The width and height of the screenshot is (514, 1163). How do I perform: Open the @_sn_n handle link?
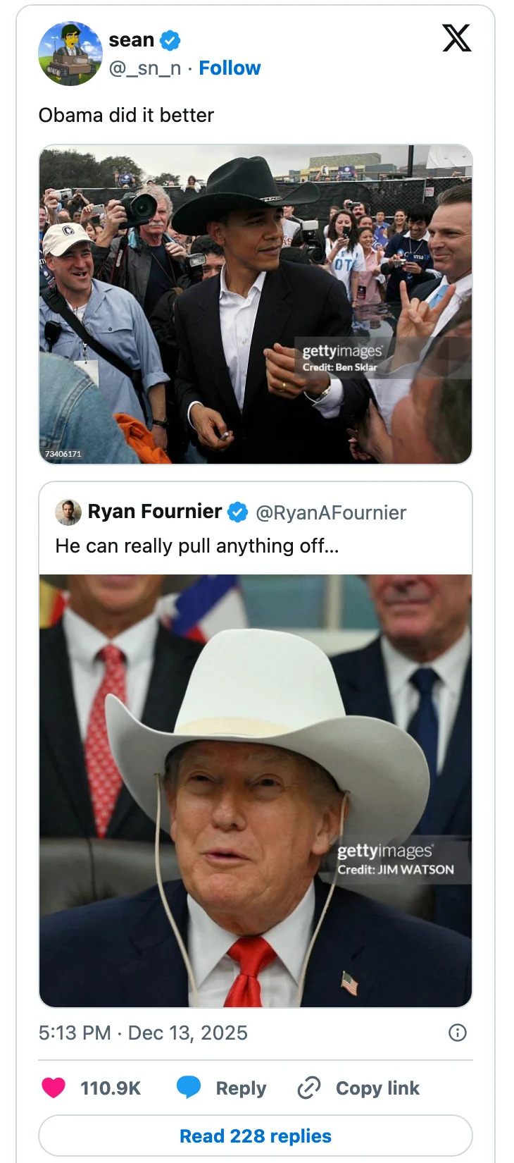pyautogui.click(x=144, y=68)
